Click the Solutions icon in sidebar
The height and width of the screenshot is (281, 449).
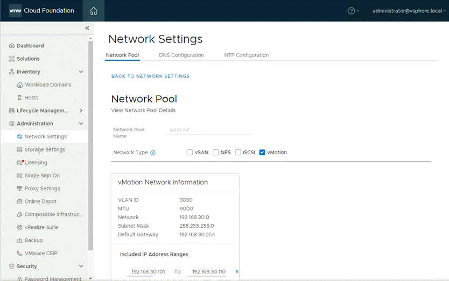[x=11, y=59]
